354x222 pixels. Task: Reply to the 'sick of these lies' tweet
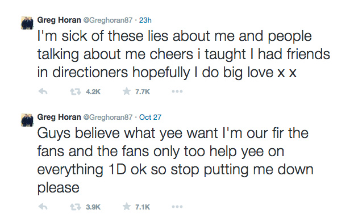[x=43, y=91]
